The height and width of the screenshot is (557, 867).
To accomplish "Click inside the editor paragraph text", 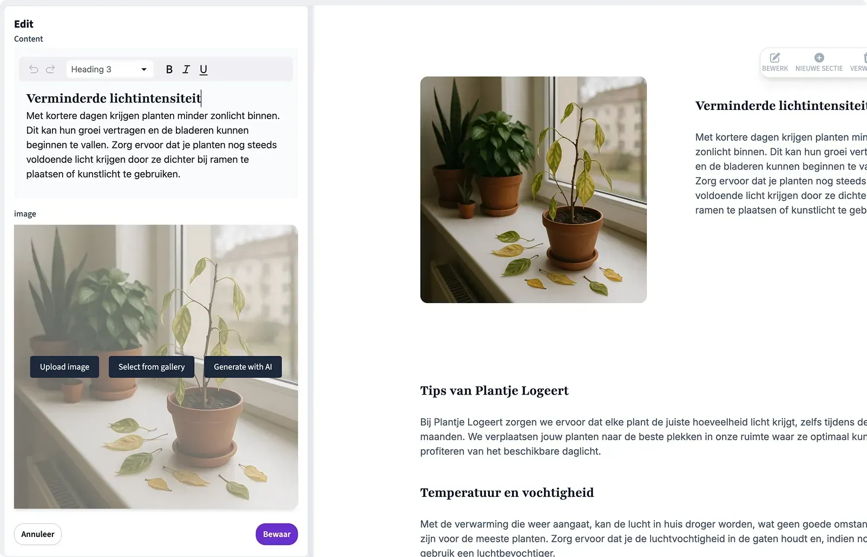I will pyautogui.click(x=154, y=145).
